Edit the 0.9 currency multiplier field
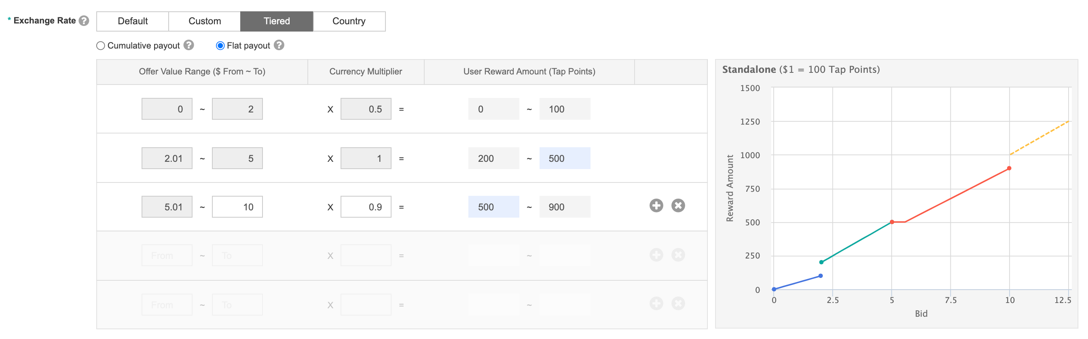Screen dimensions: 1088x339 pyautogui.click(x=366, y=207)
